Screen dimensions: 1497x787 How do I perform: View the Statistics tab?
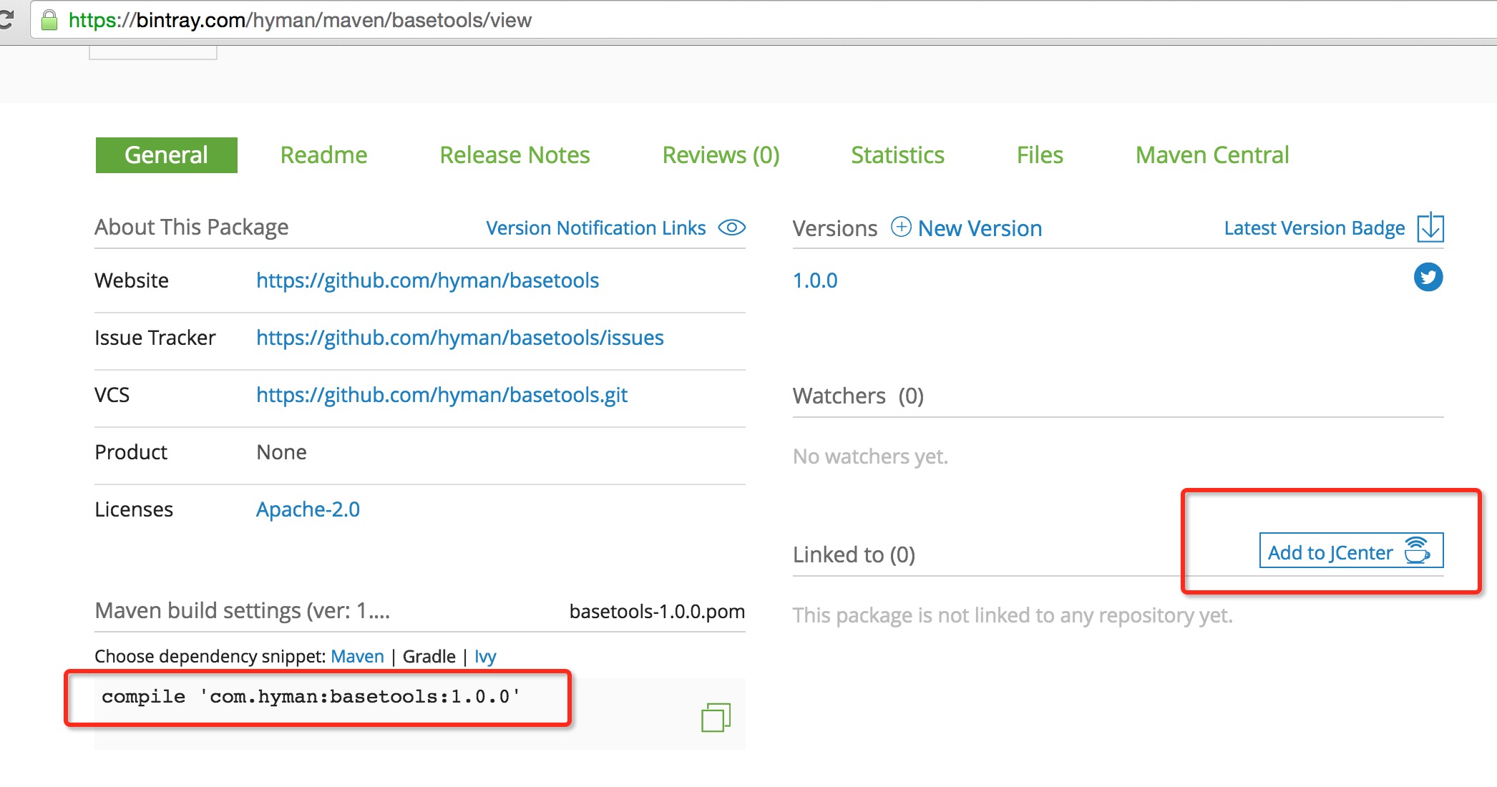pyautogui.click(x=897, y=155)
